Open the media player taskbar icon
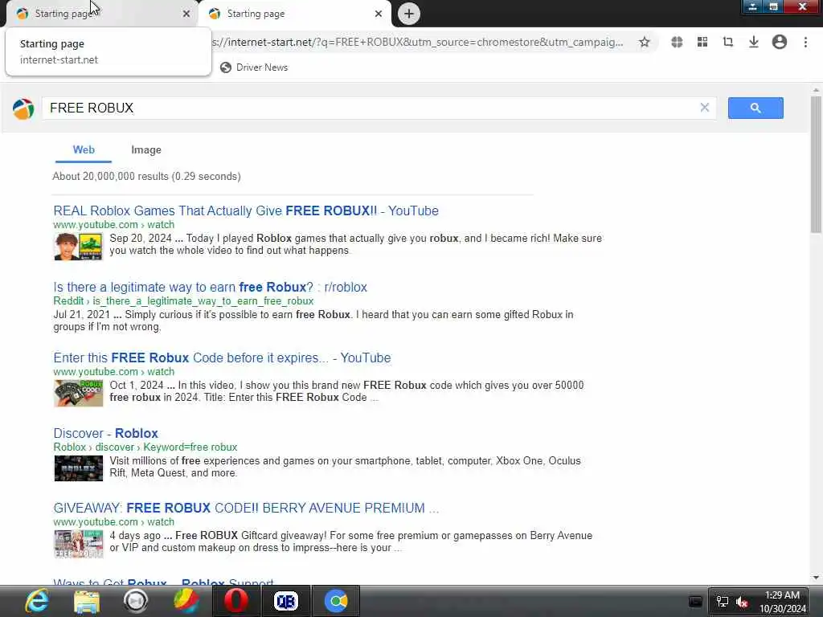 136,601
